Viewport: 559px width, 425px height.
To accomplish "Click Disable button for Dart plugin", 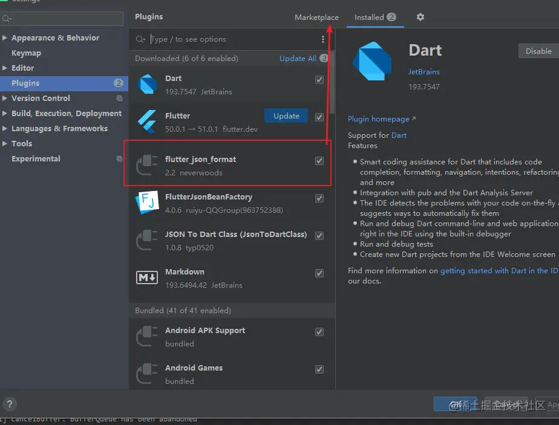I will (538, 51).
